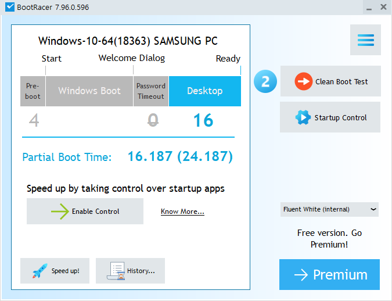Viewport: 392px width, 301px height.
Task: Click the Speed up by taking control heading
Action: tap(125, 188)
